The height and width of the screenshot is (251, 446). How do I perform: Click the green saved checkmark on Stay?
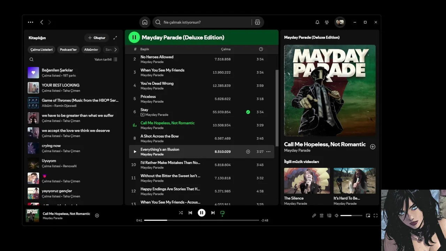coord(248,112)
